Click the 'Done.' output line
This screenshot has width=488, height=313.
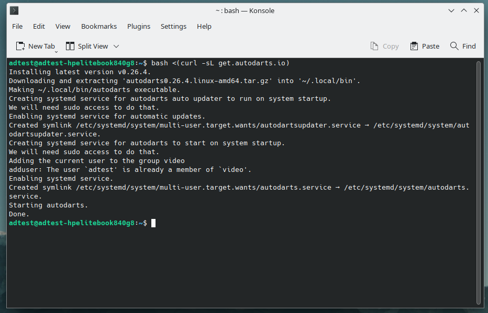coord(19,214)
